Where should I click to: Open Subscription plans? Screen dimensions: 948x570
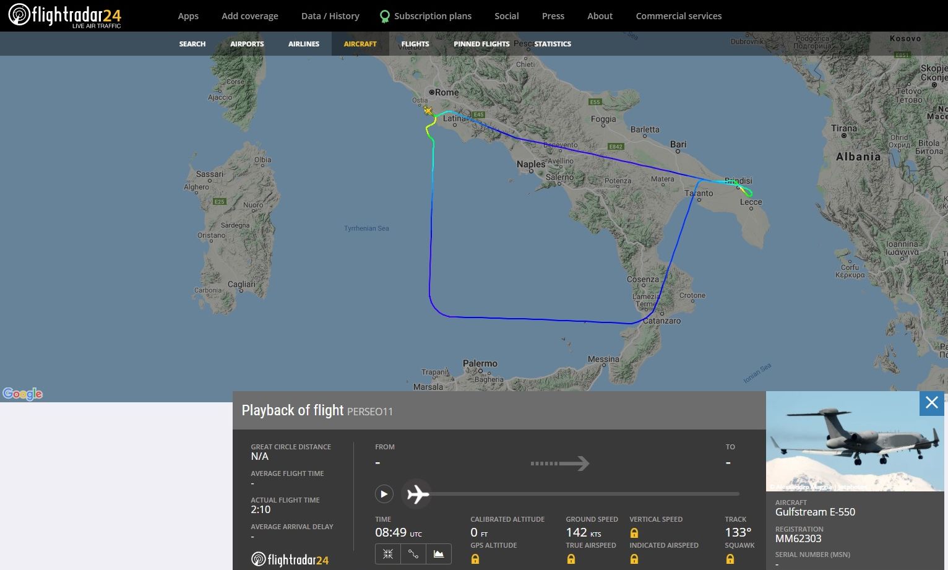click(x=433, y=16)
